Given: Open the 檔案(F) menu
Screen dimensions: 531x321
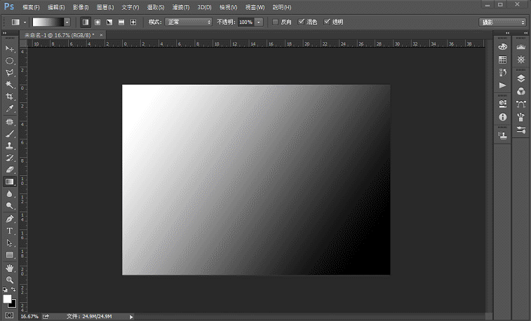Looking at the screenshot, I should (31, 7).
